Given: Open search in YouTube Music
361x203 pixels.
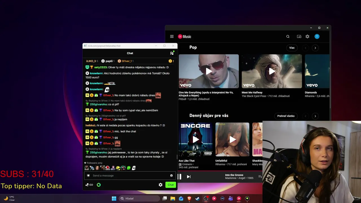Looking at the screenshot, I should [288, 36].
